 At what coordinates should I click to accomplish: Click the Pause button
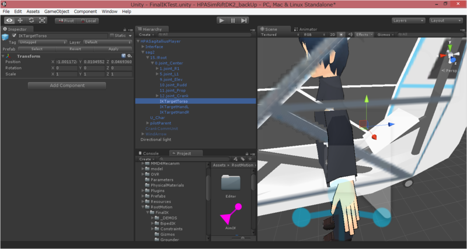tap(233, 20)
